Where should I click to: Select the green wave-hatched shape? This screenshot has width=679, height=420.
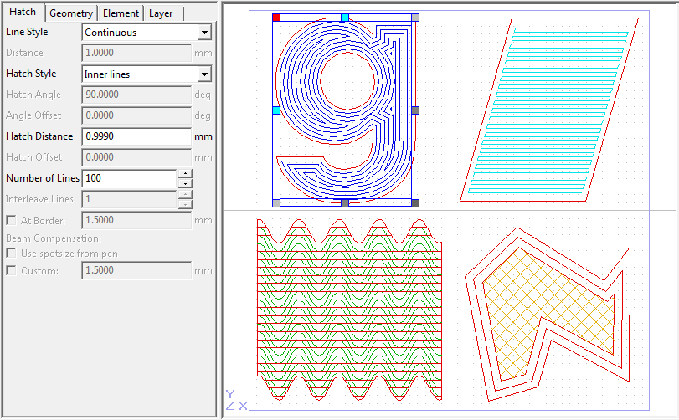[349, 310]
